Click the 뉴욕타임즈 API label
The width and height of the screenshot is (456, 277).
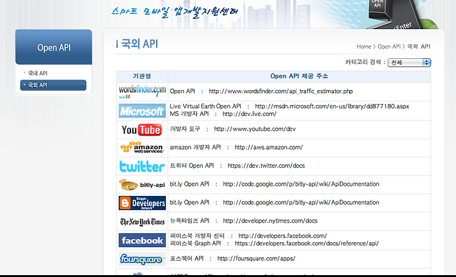pyautogui.click(x=189, y=221)
